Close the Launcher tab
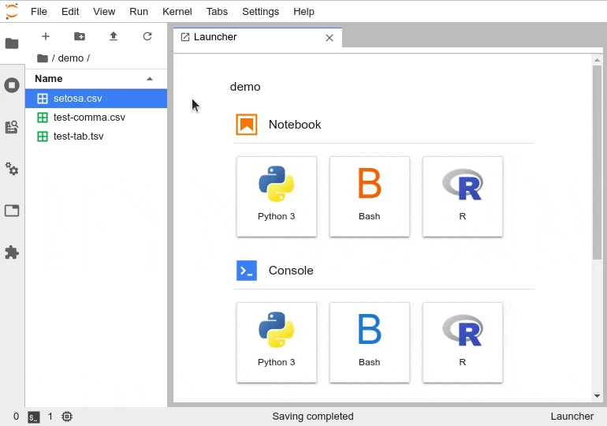This screenshot has height=426, width=607. 330,38
